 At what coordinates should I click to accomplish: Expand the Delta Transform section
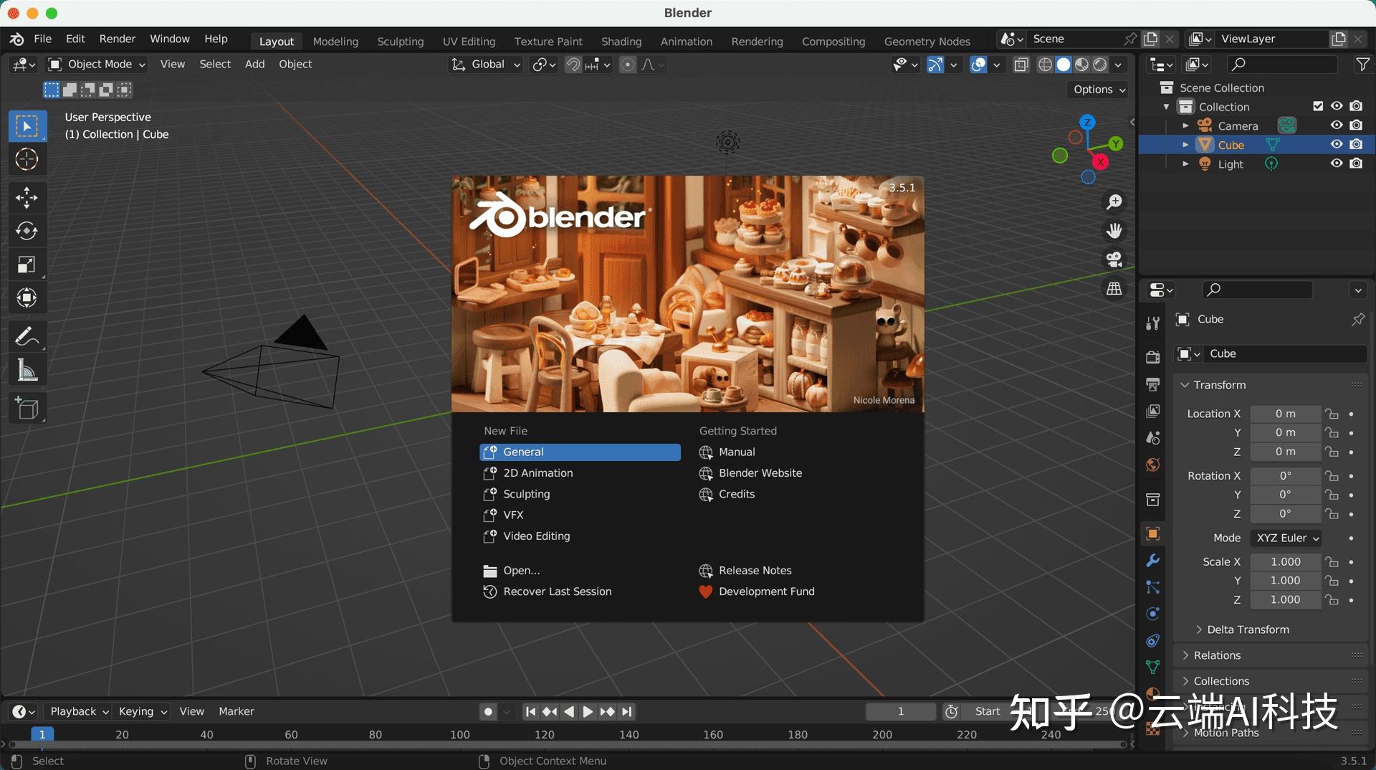pyautogui.click(x=1248, y=629)
